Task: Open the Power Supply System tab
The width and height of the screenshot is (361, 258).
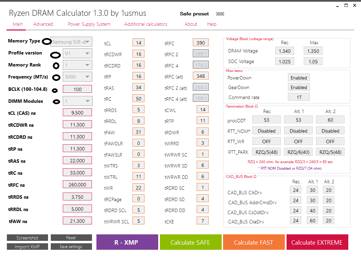Action: (89, 24)
